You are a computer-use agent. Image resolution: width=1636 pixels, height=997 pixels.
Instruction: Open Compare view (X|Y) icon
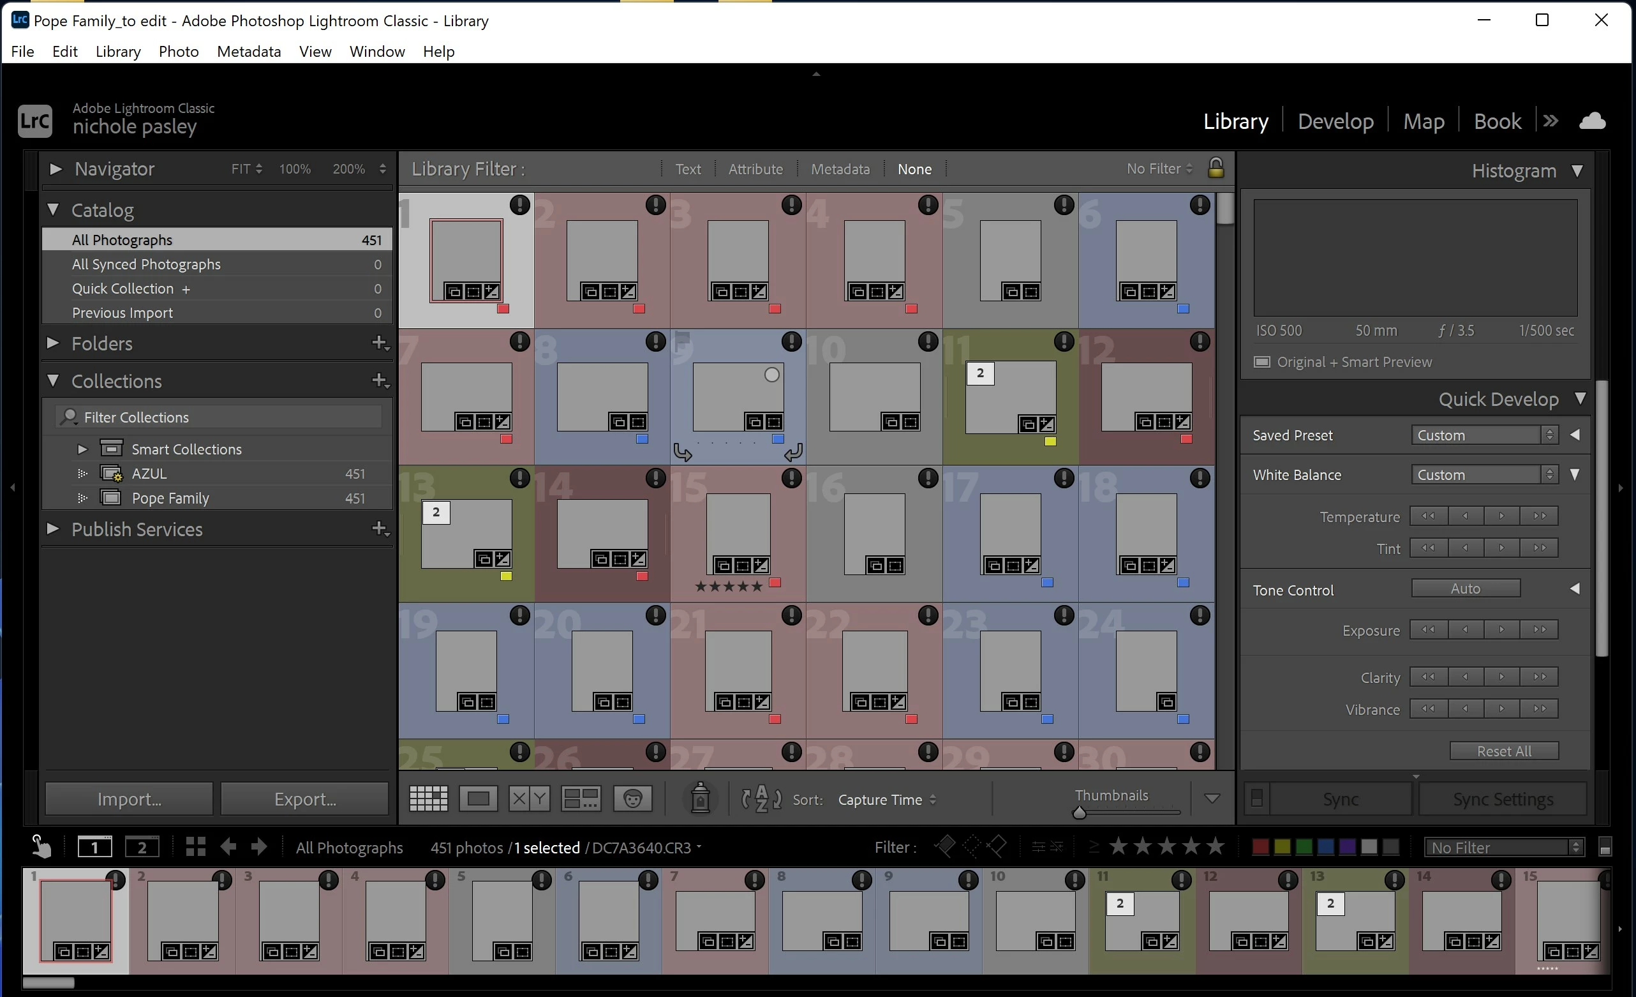(529, 798)
